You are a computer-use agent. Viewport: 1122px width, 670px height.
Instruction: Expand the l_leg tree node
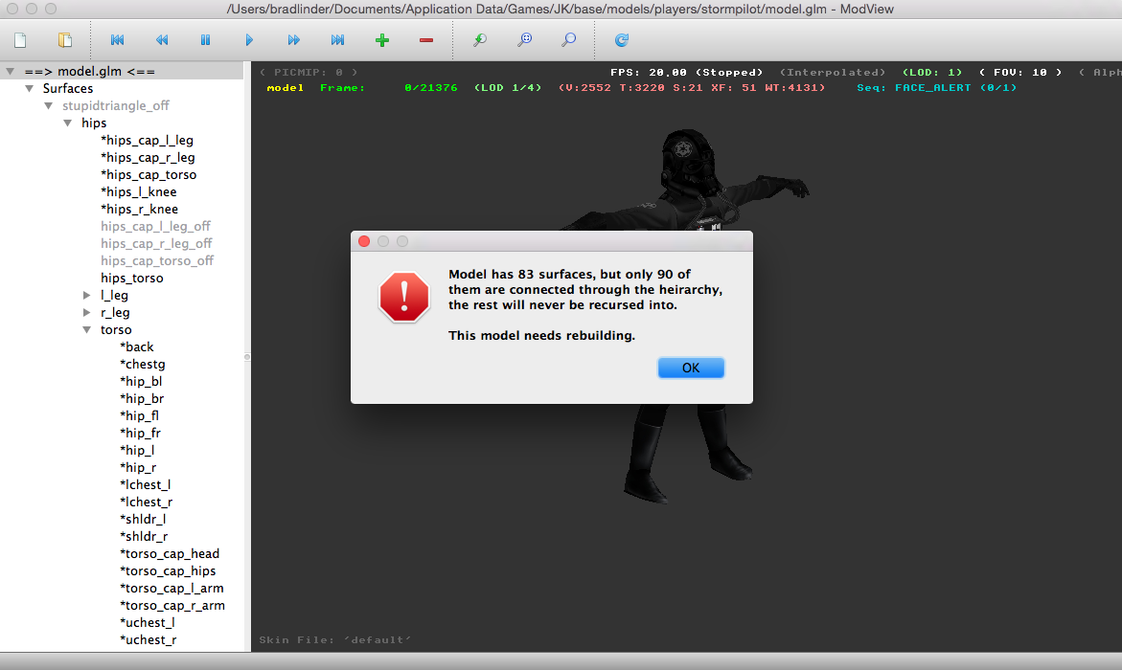(x=86, y=296)
